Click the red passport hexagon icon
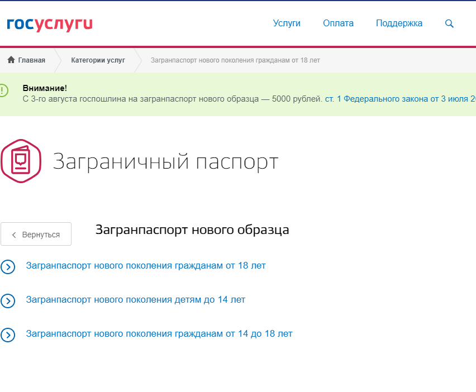 [x=21, y=161]
